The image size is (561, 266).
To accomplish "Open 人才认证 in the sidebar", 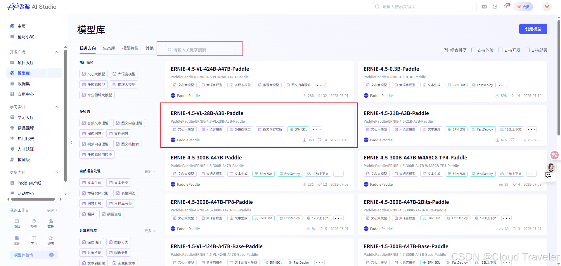I will point(26,149).
